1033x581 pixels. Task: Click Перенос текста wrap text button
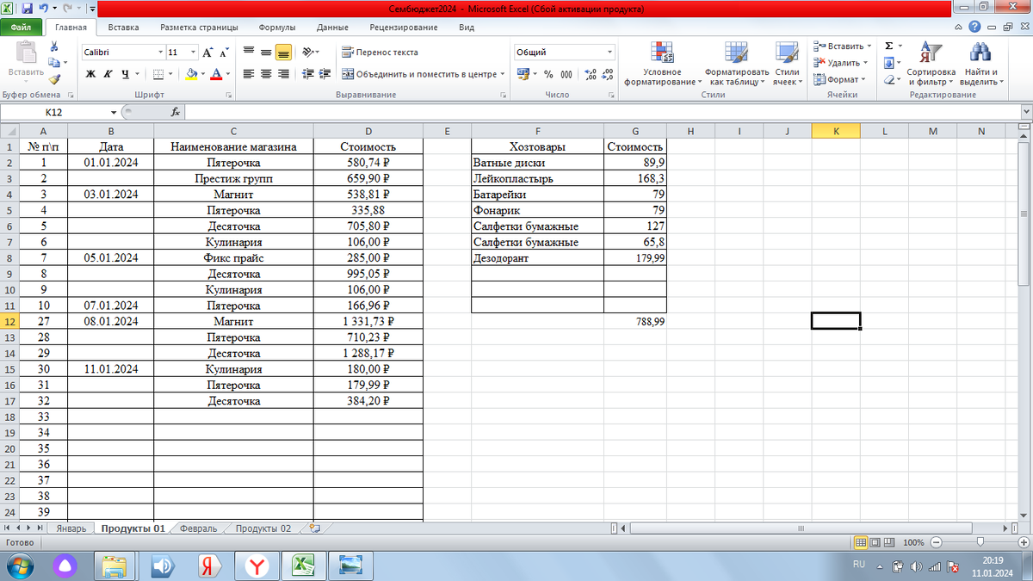pyautogui.click(x=380, y=52)
